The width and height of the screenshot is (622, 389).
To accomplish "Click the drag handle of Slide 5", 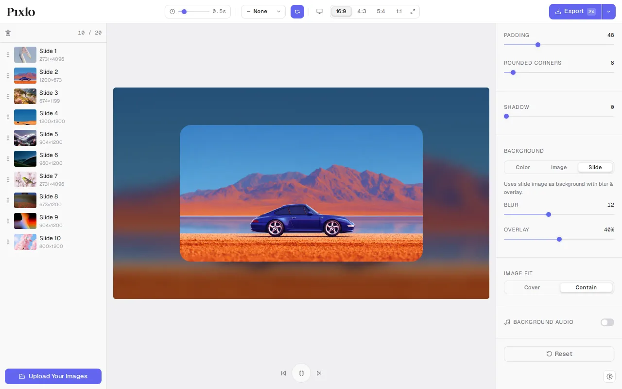I will [x=8, y=138].
